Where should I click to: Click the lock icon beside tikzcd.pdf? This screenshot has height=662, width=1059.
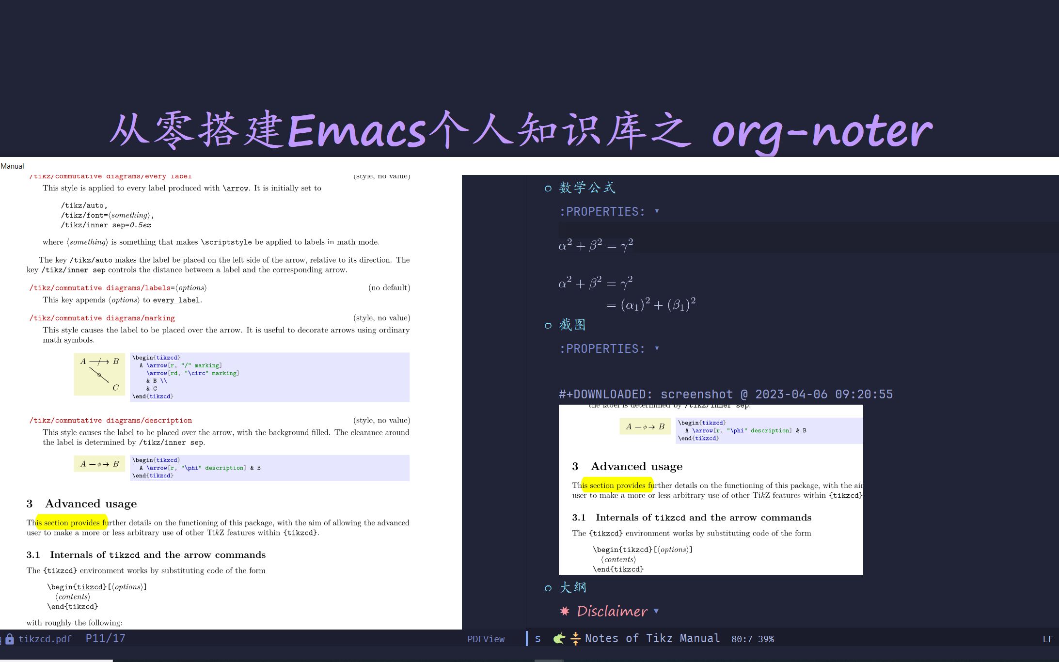tap(10, 639)
